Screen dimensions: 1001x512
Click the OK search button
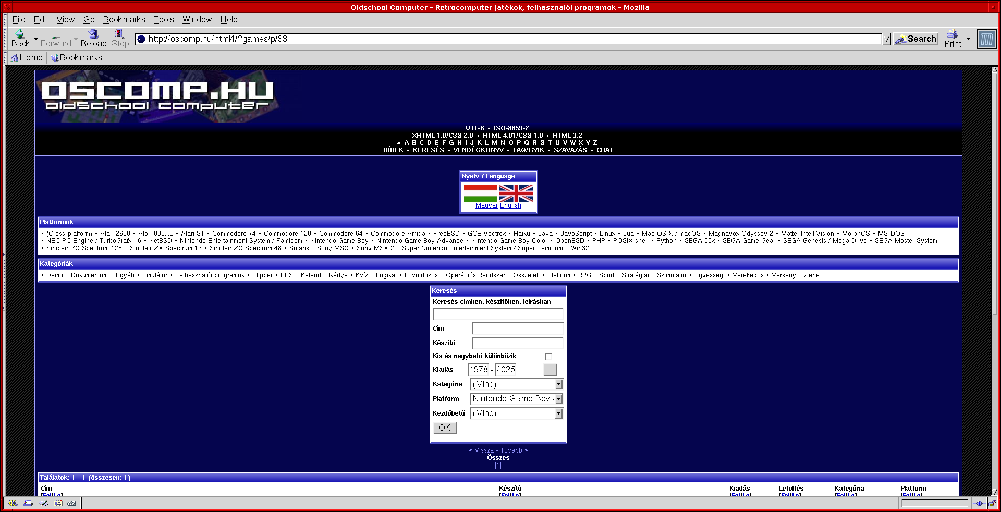(445, 428)
